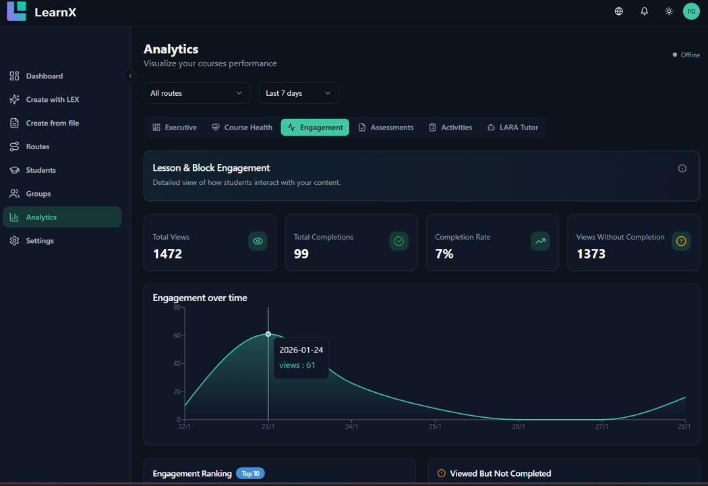
Task: Navigate to Routes in sidebar
Action: (x=62, y=146)
